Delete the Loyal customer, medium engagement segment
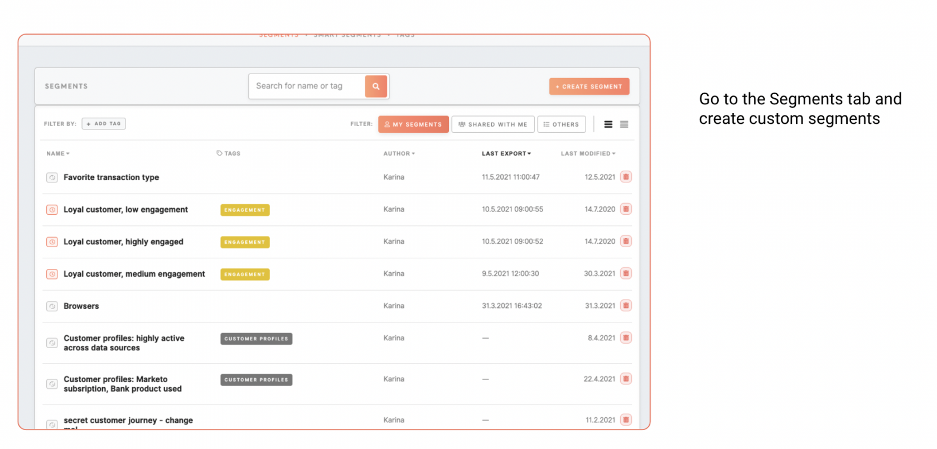The height and width of the screenshot is (449, 937). click(626, 273)
